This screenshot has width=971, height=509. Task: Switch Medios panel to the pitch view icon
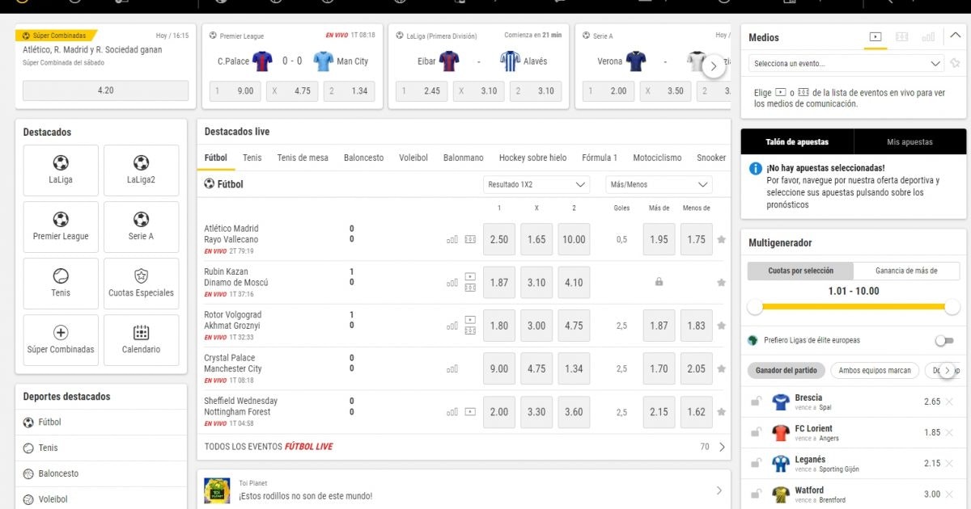(902, 37)
